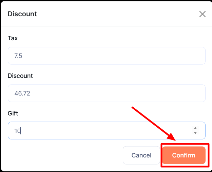Cancel the discount changes
212x172 pixels.
click(x=141, y=155)
